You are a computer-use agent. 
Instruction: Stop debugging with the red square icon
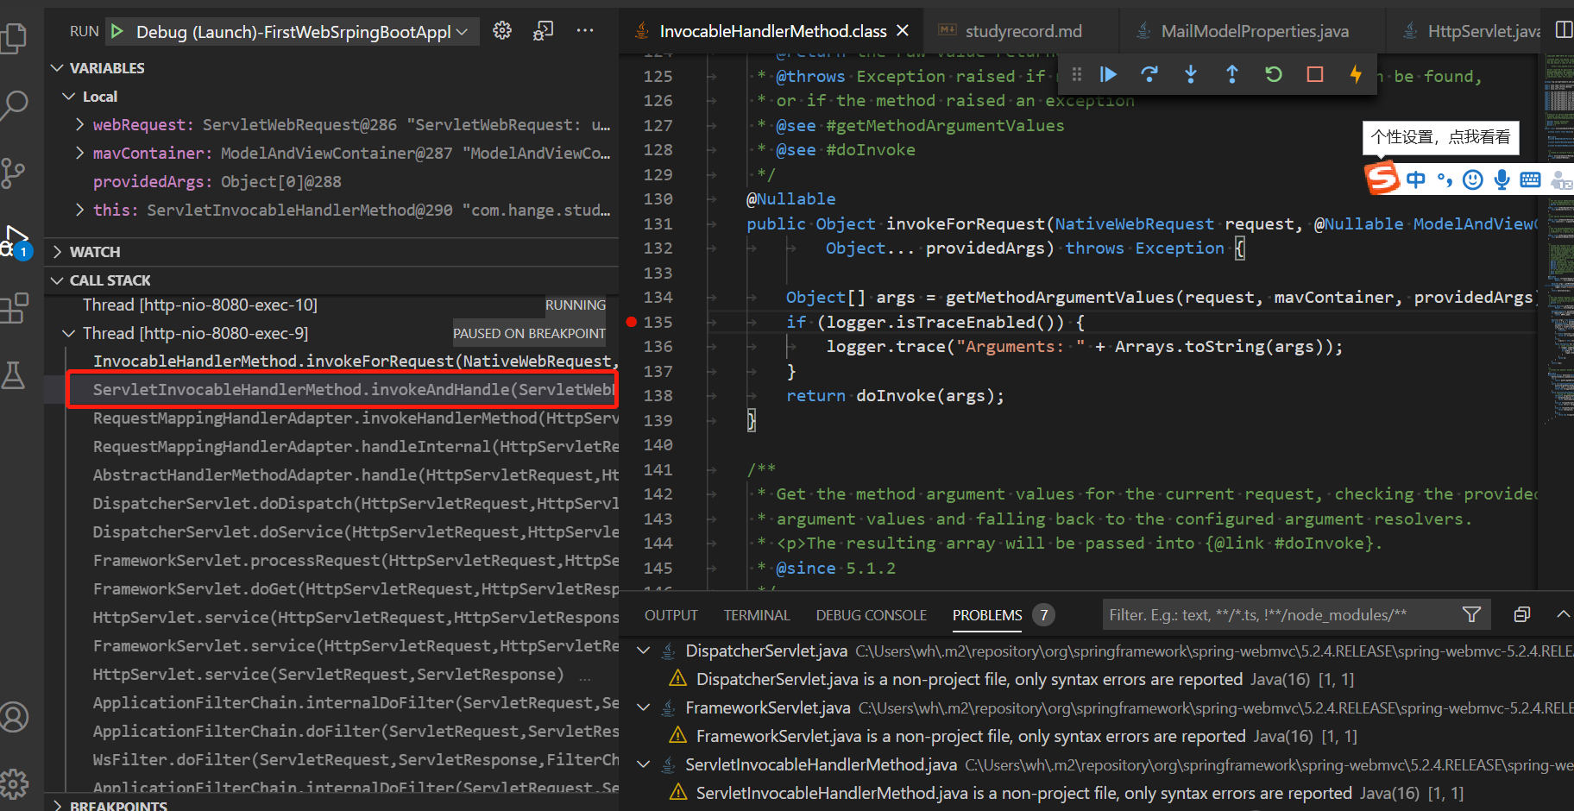pyautogui.click(x=1314, y=74)
